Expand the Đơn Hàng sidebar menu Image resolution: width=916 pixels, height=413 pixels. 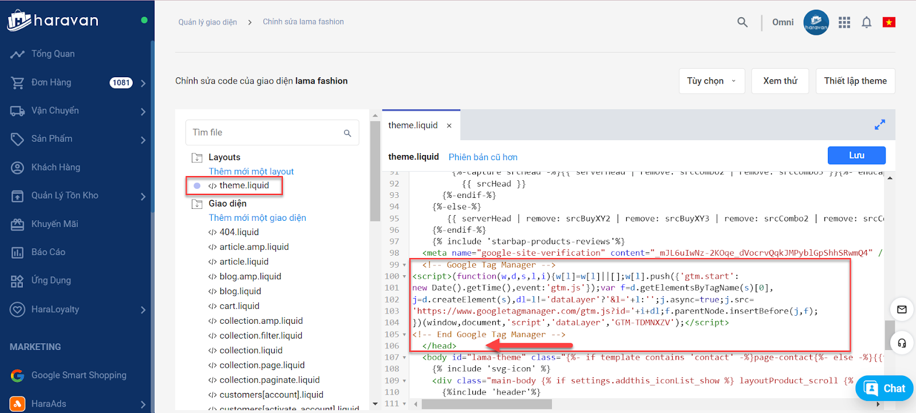(143, 83)
